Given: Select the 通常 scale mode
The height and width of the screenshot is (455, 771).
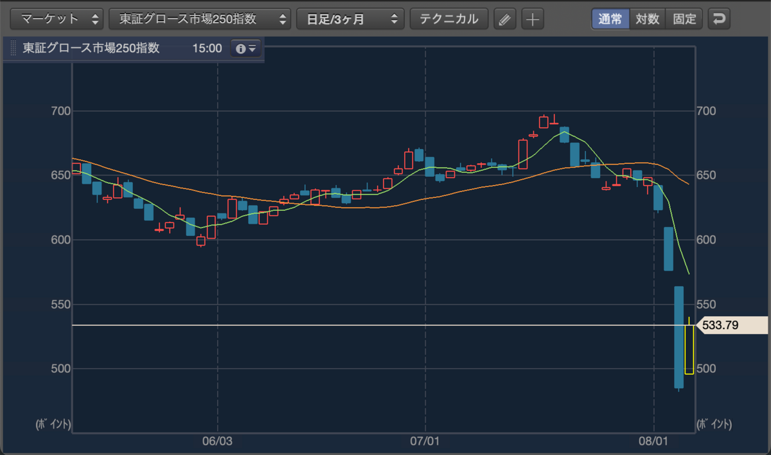Looking at the screenshot, I should [610, 19].
